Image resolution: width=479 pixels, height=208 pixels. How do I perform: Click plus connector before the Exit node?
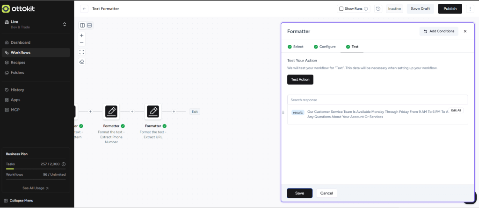174,111
